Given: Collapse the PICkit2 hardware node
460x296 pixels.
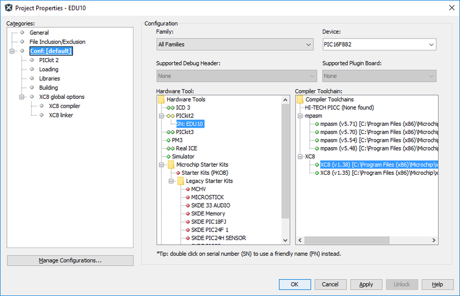Looking at the screenshot, I should click(x=162, y=116).
